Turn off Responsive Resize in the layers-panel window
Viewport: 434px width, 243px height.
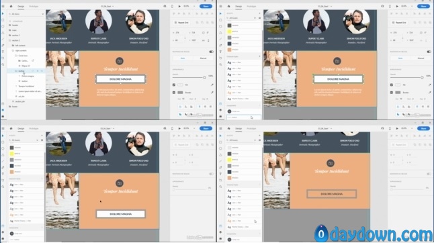coord(211,52)
